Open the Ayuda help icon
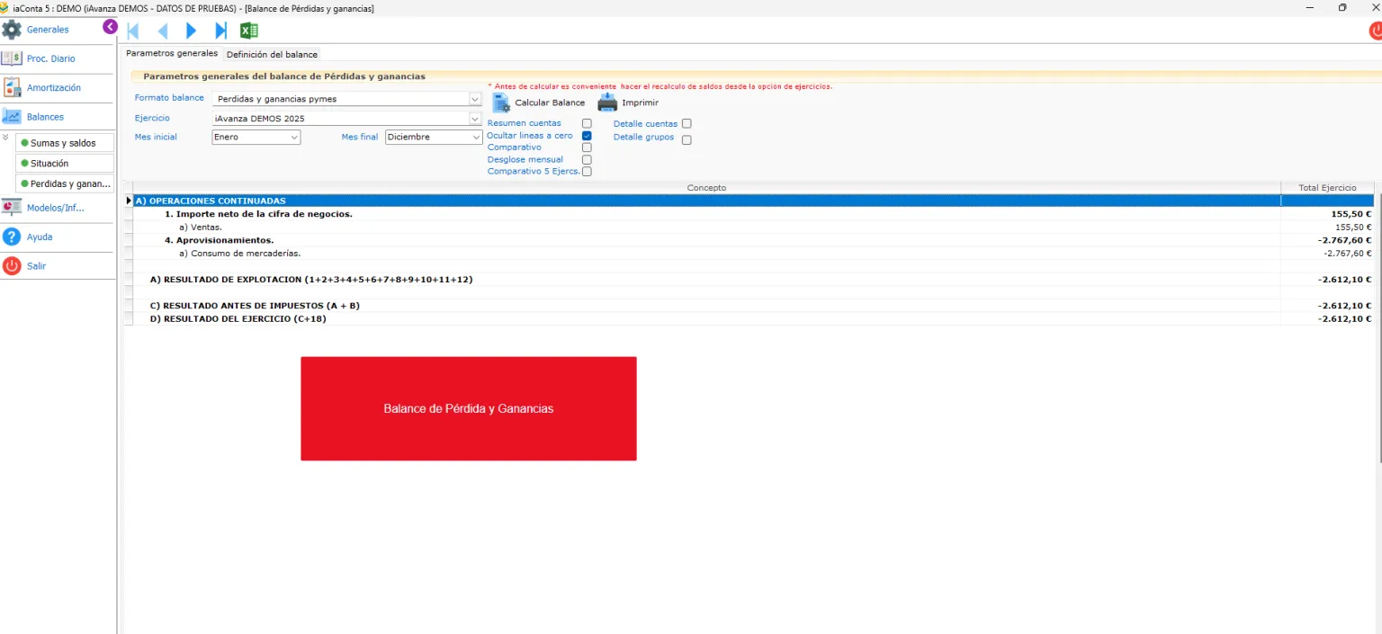1382x634 pixels. 12,237
